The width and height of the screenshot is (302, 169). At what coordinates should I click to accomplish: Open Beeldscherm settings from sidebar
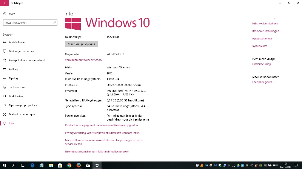click(x=17, y=42)
